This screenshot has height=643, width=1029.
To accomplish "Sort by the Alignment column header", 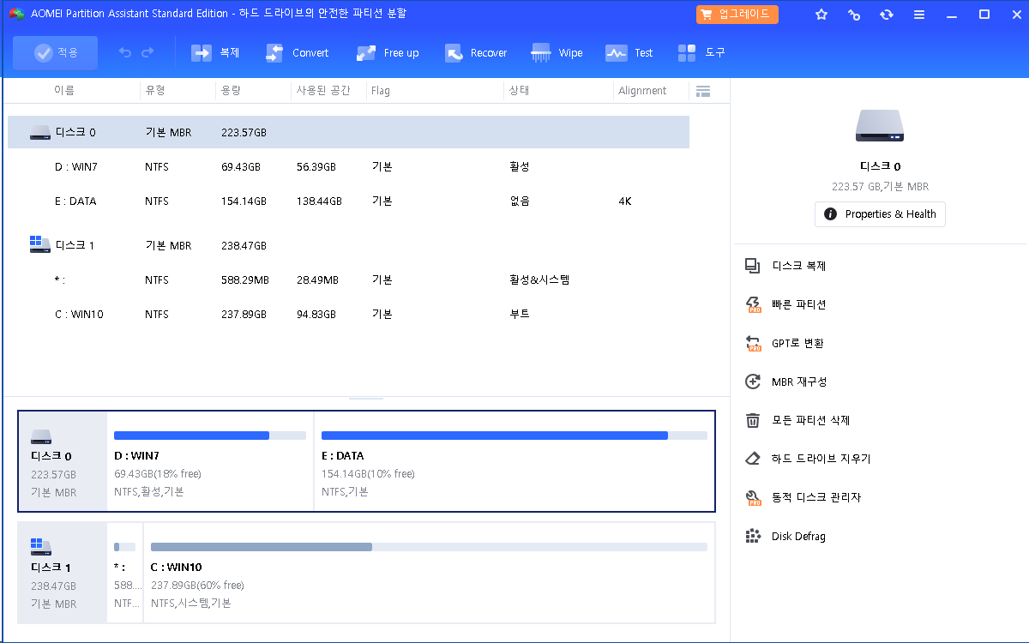I will [x=642, y=90].
